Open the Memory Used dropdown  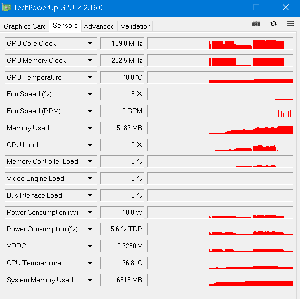point(90,128)
